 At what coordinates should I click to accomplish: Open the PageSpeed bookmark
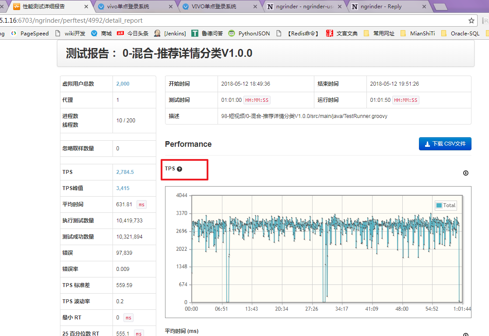[x=30, y=33]
